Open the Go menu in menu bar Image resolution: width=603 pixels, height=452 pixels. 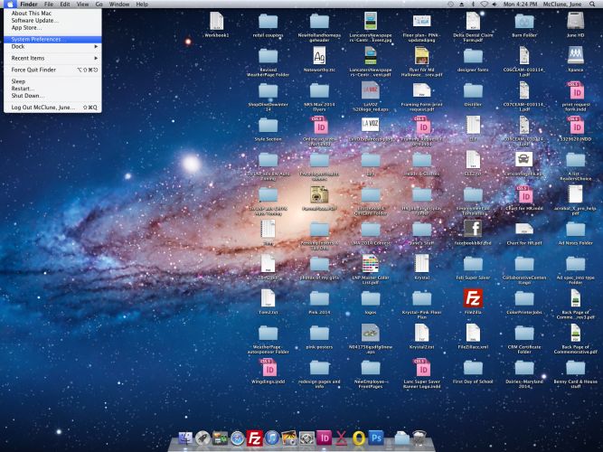tap(99, 5)
